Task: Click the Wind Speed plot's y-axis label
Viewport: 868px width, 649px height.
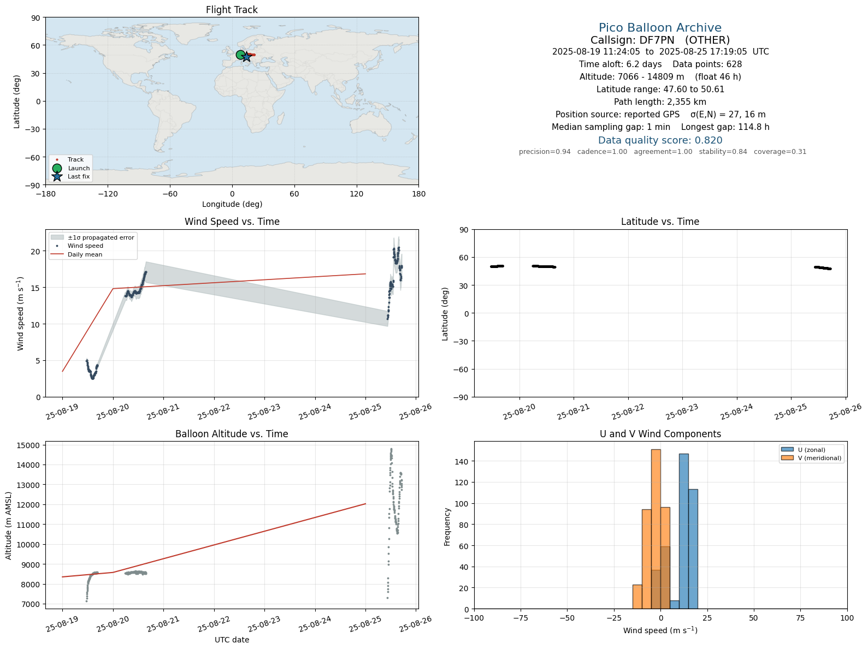Action: point(20,314)
